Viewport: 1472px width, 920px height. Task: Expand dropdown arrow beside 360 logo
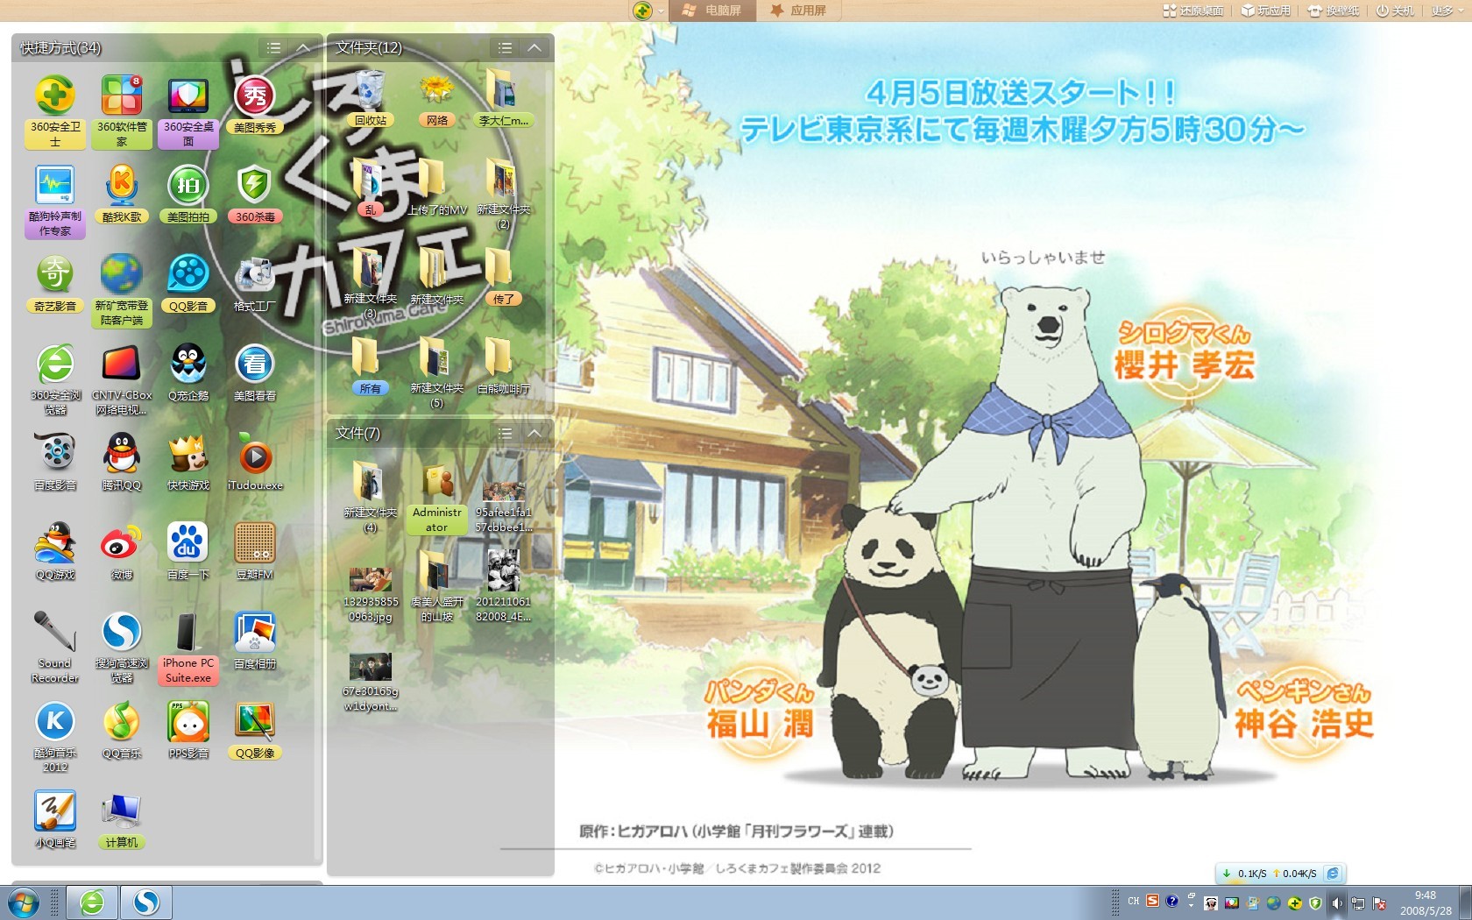[661, 11]
